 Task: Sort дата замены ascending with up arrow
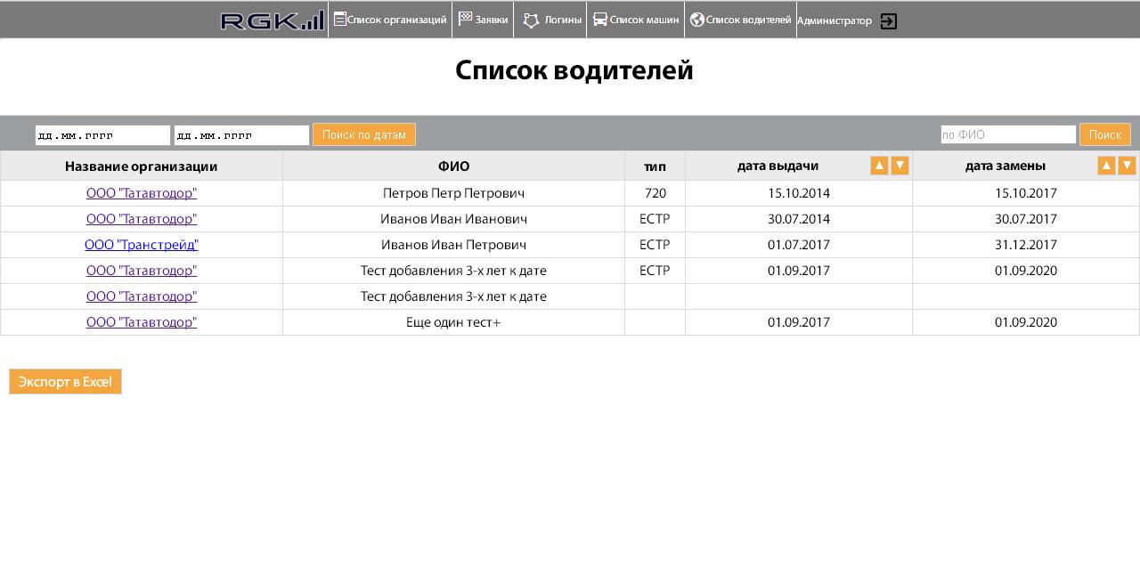click(x=1106, y=166)
